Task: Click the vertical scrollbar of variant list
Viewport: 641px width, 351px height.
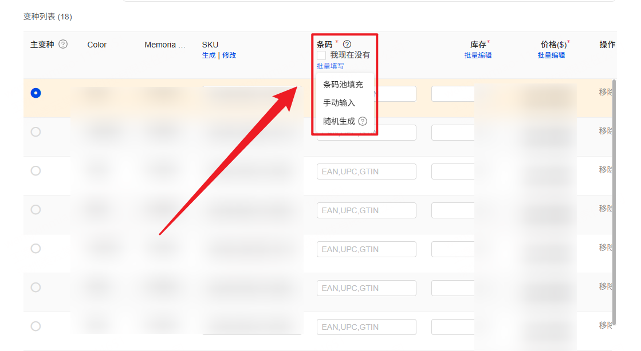Action: pos(615,200)
